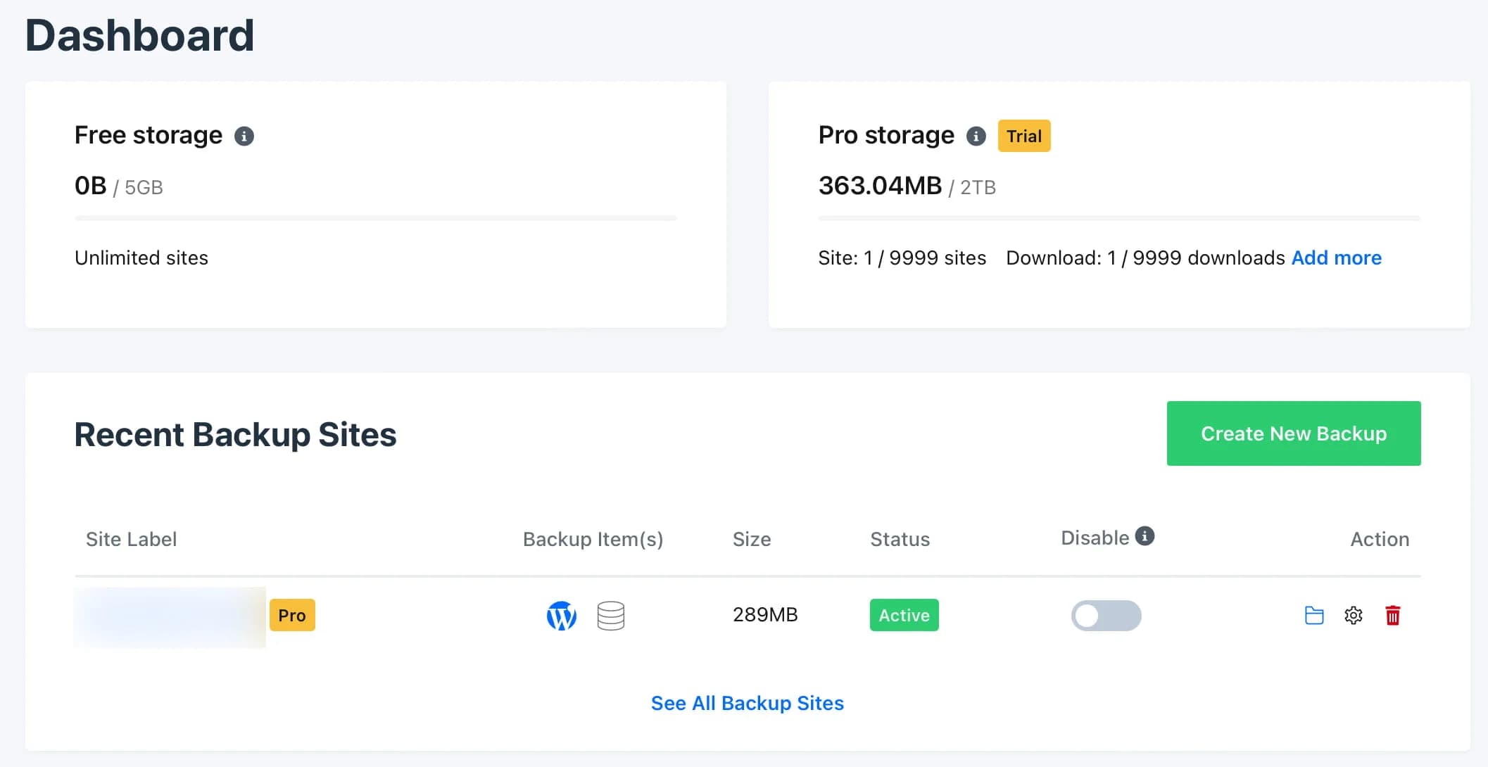Click the Free storage info icon
This screenshot has width=1488, height=767.
click(x=244, y=136)
